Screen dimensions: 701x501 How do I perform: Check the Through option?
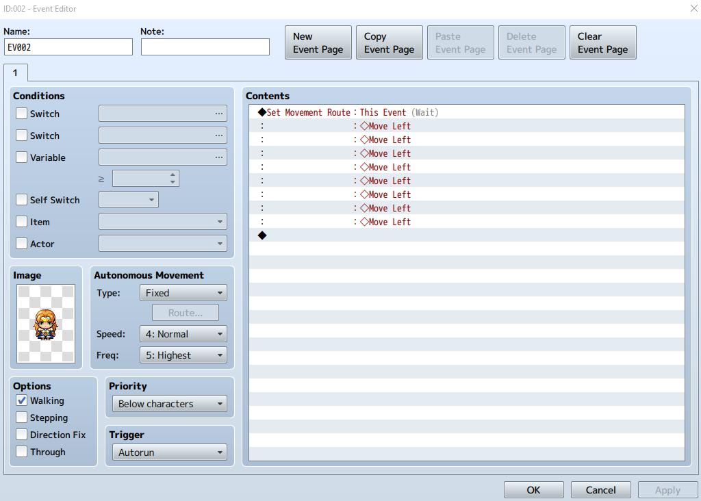(x=21, y=452)
